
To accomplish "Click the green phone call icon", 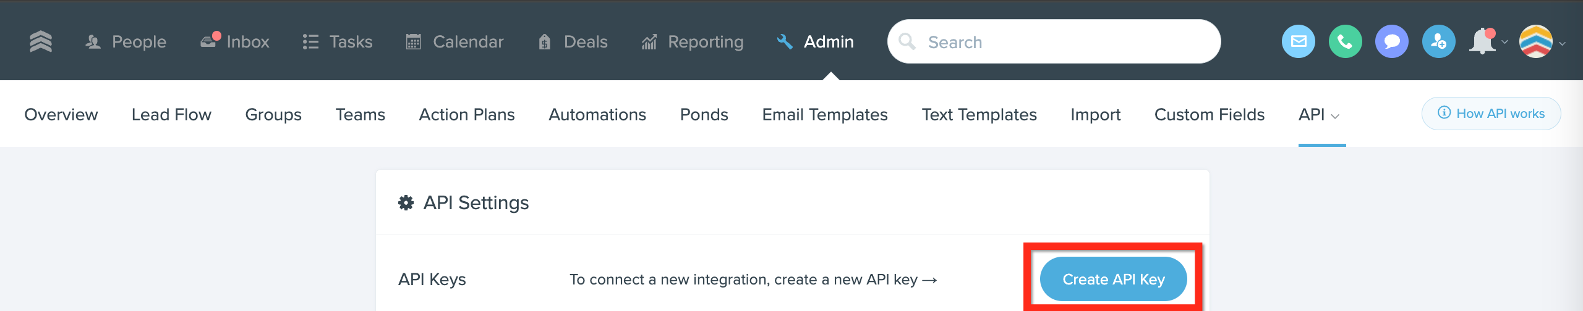I will (x=1346, y=41).
